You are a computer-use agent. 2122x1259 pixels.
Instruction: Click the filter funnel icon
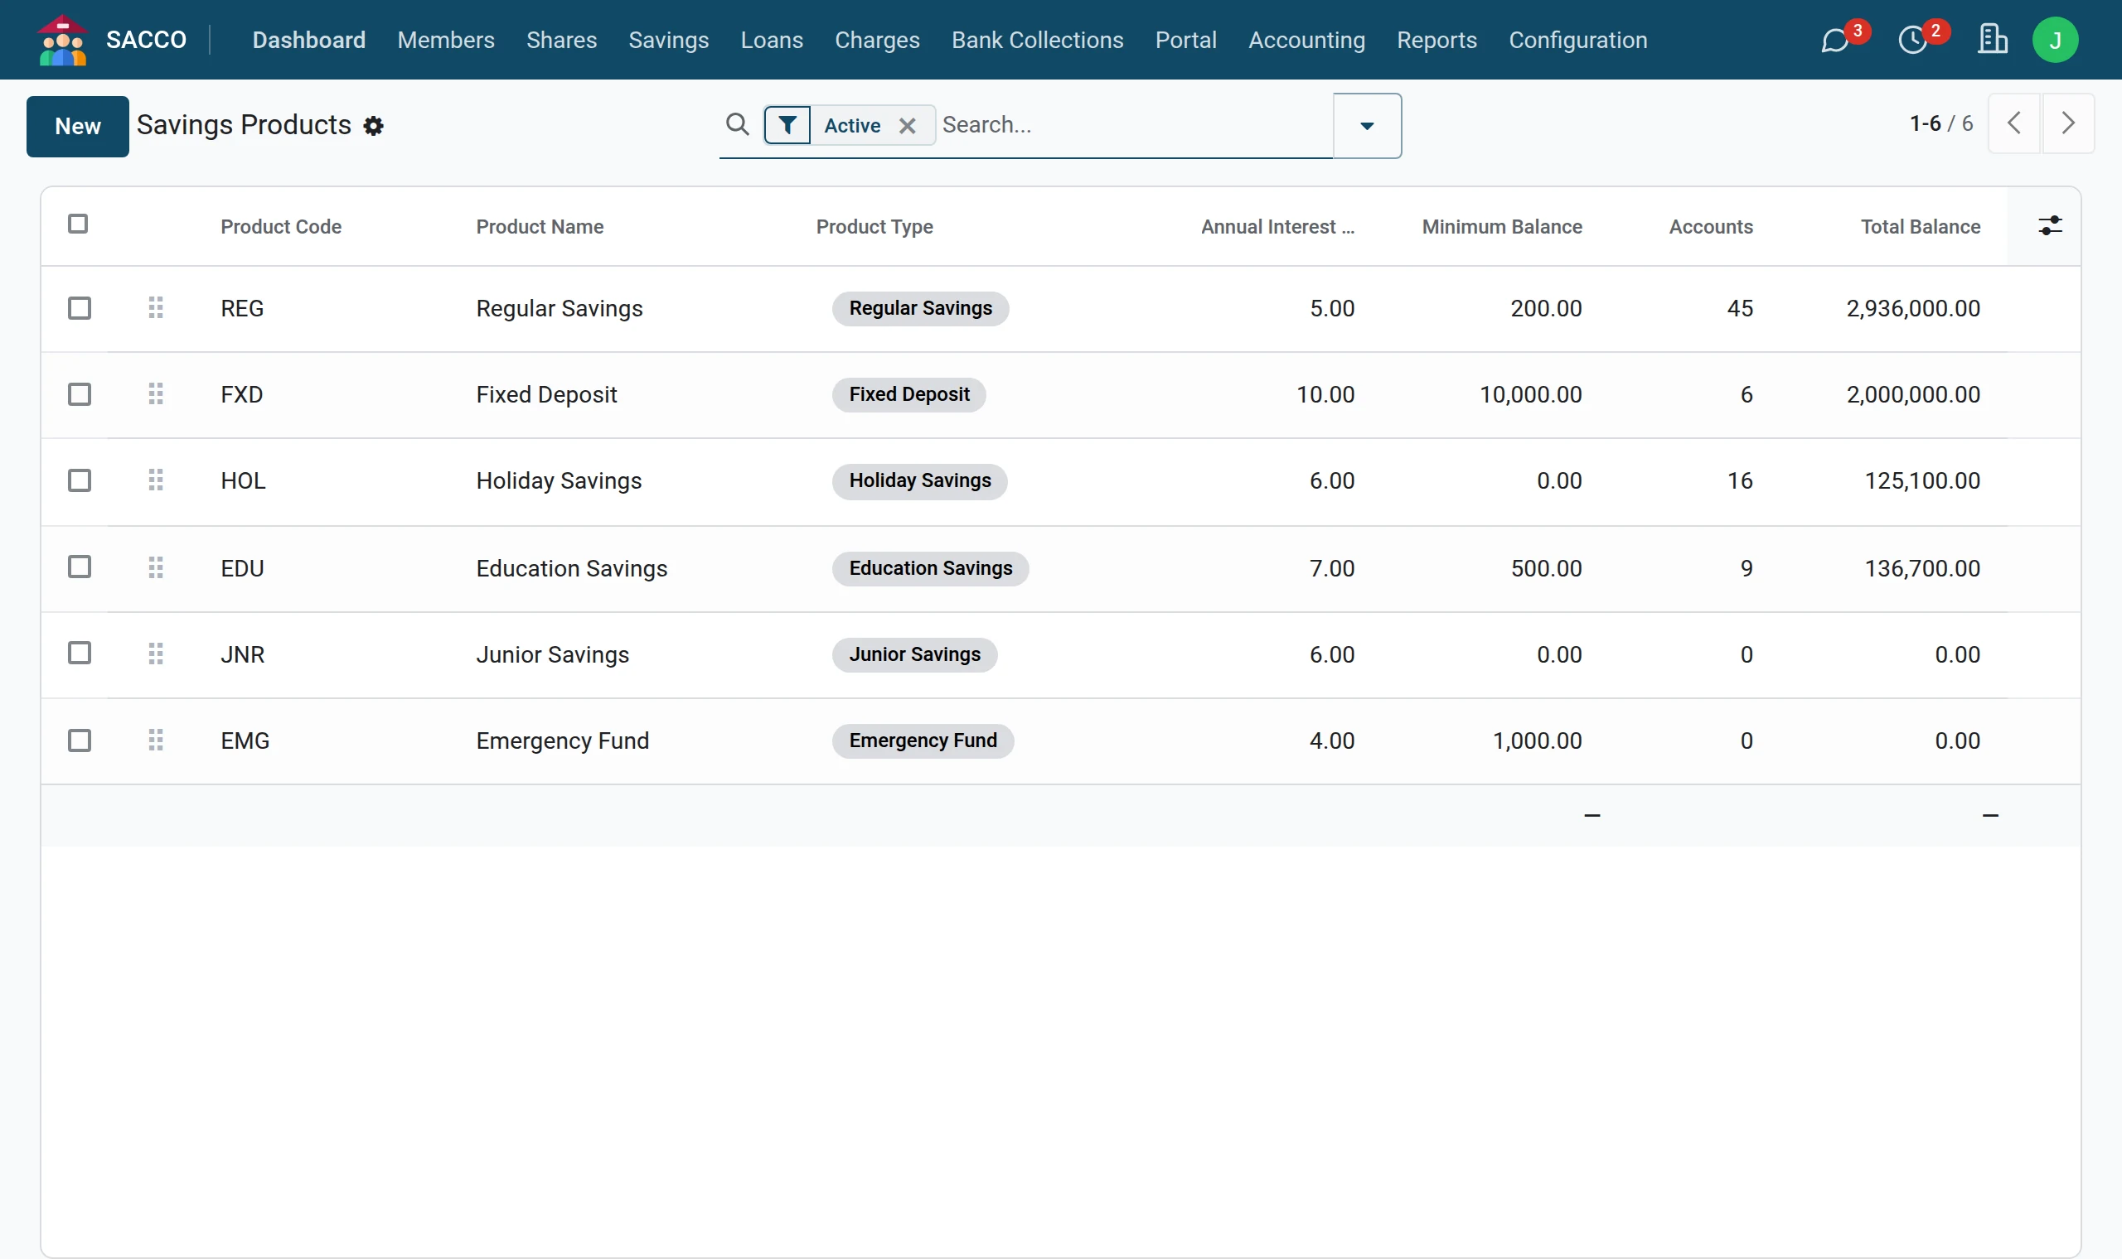(x=787, y=126)
